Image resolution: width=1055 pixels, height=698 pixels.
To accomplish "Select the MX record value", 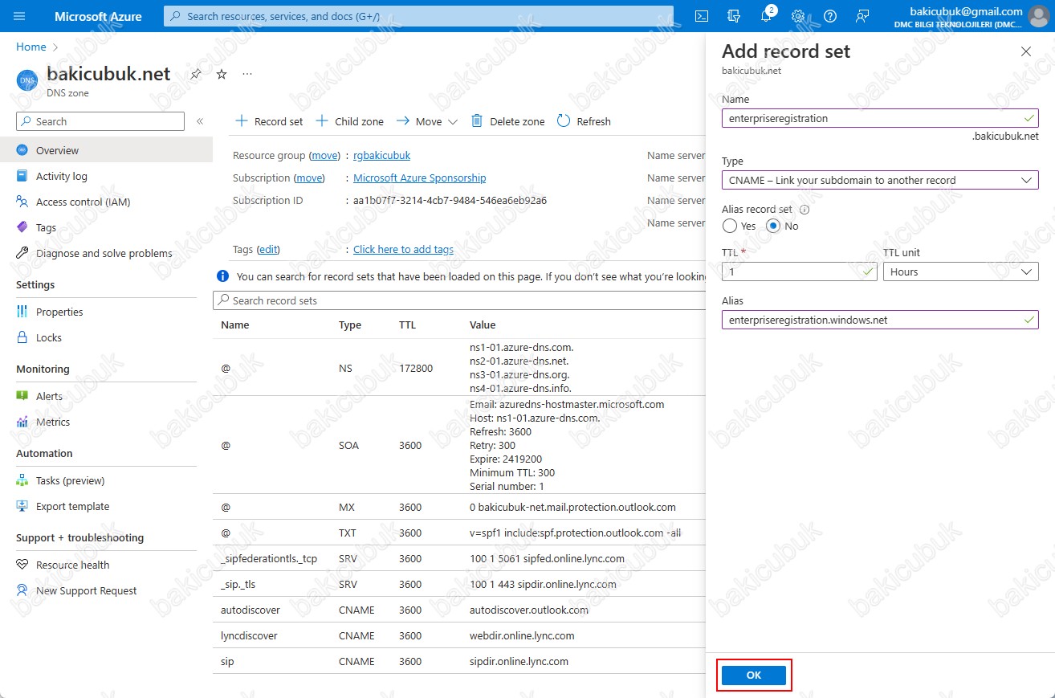I will click(572, 507).
